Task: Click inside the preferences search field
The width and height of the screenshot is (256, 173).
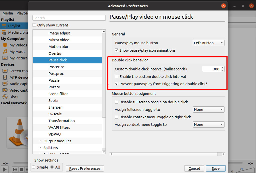Action: coord(69,18)
